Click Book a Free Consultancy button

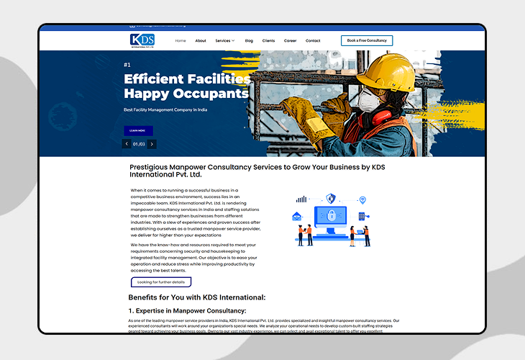click(367, 40)
